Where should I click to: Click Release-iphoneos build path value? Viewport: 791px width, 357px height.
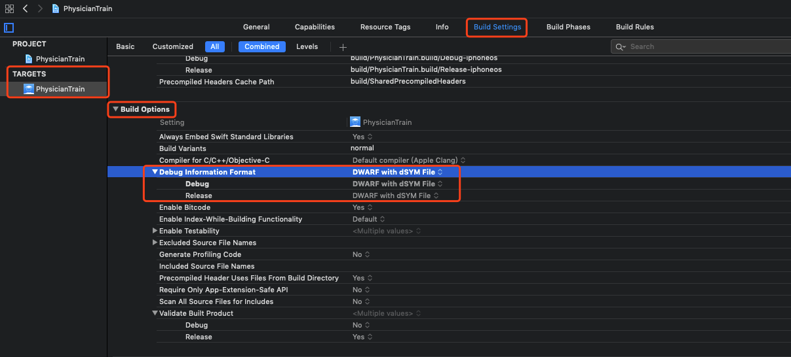[x=426, y=70]
